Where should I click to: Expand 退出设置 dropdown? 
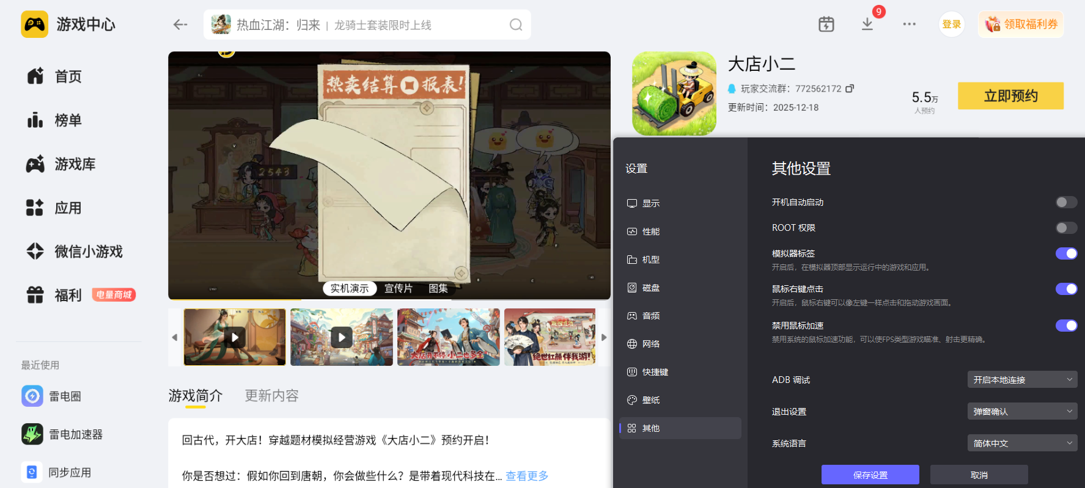click(x=1022, y=411)
